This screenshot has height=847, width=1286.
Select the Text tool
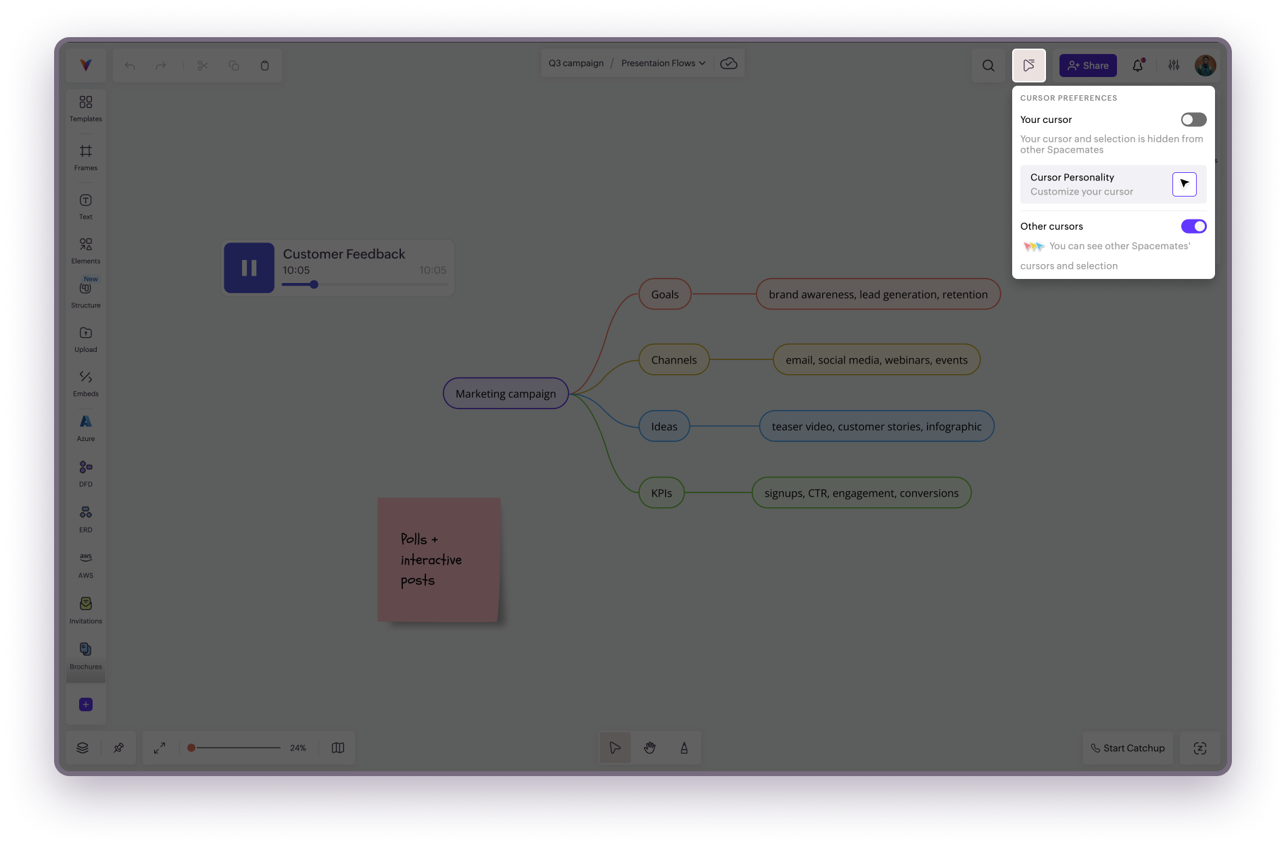pos(86,207)
